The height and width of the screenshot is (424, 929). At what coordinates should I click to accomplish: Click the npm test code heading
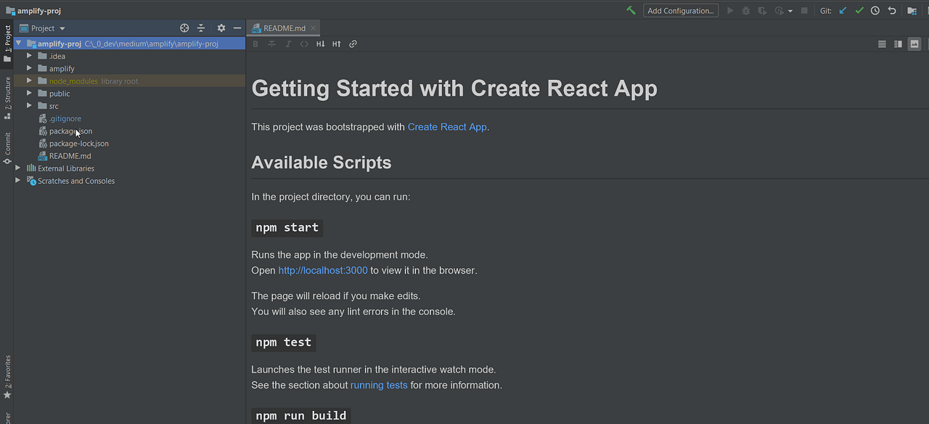pyautogui.click(x=284, y=342)
